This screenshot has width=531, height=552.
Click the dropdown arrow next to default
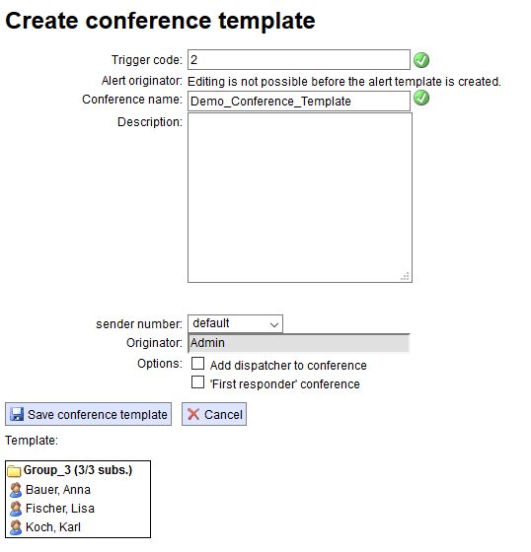(x=274, y=324)
